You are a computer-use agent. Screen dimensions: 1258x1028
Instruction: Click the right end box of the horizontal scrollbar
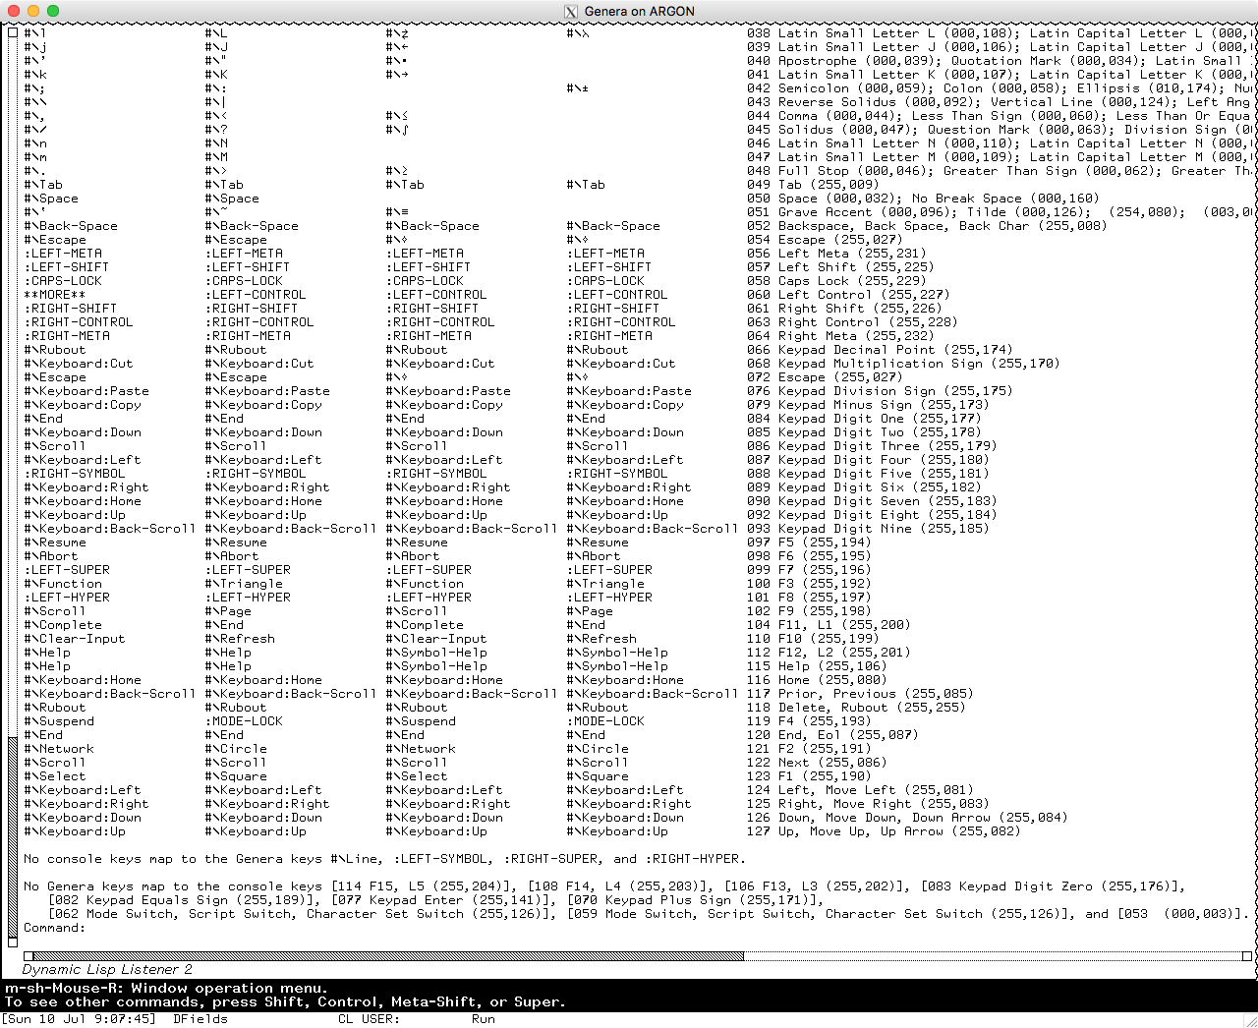1246,955
